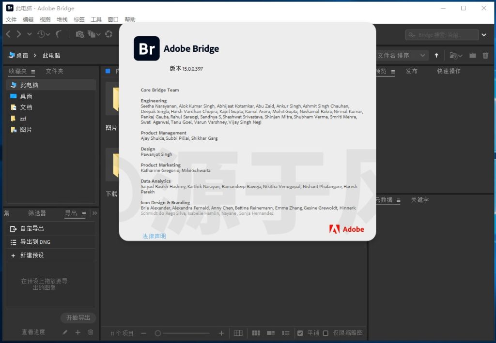Open the 标签 menu
The width and height of the screenshot is (496, 343).
tap(79, 19)
